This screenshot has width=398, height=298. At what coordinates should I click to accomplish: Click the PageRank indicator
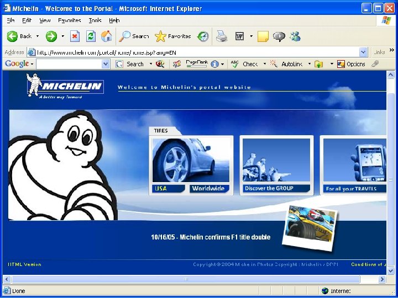[x=197, y=63]
